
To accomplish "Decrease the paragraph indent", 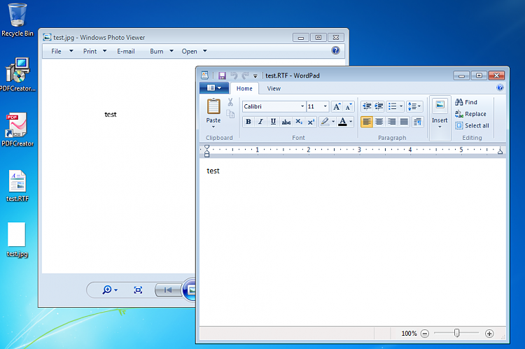I will 367,106.
